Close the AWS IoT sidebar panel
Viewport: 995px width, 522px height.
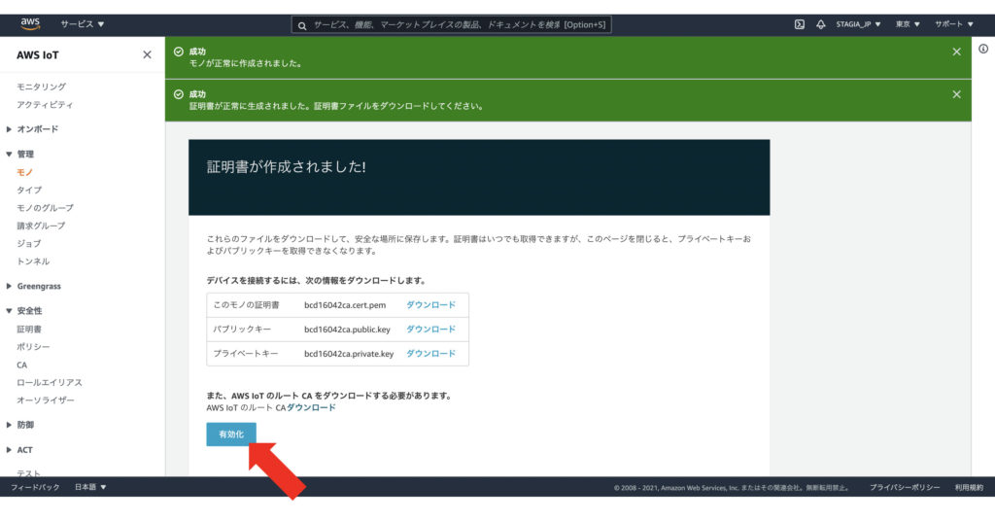pyautogui.click(x=147, y=55)
